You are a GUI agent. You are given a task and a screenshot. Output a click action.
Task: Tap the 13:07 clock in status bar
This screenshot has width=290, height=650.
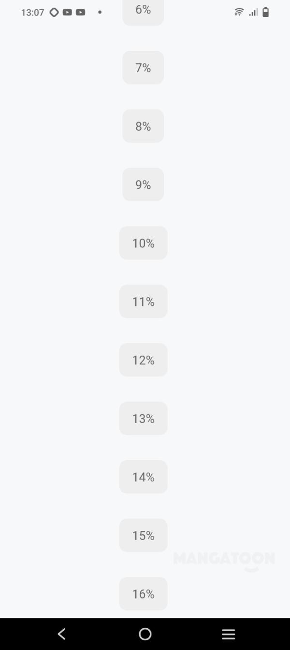(x=32, y=13)
